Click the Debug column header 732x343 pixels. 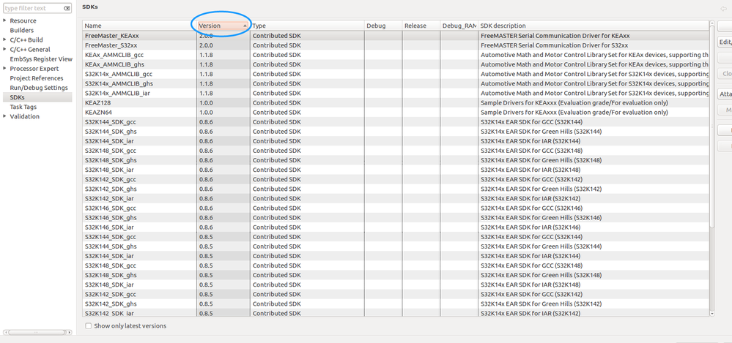coord(383,26)
